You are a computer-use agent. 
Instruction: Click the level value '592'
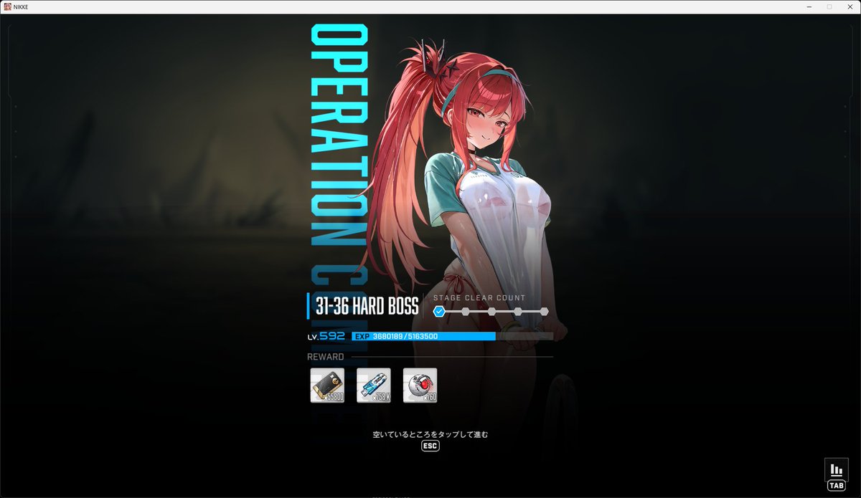332,335
